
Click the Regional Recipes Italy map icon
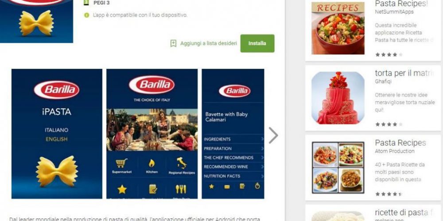click(182, 163)
